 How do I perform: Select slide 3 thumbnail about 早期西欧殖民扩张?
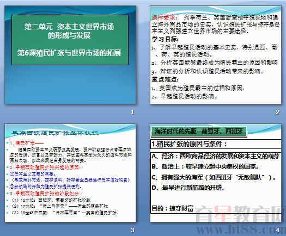tap(70, 173)
